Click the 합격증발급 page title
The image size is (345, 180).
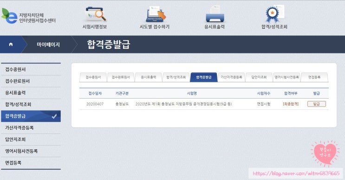109,45
